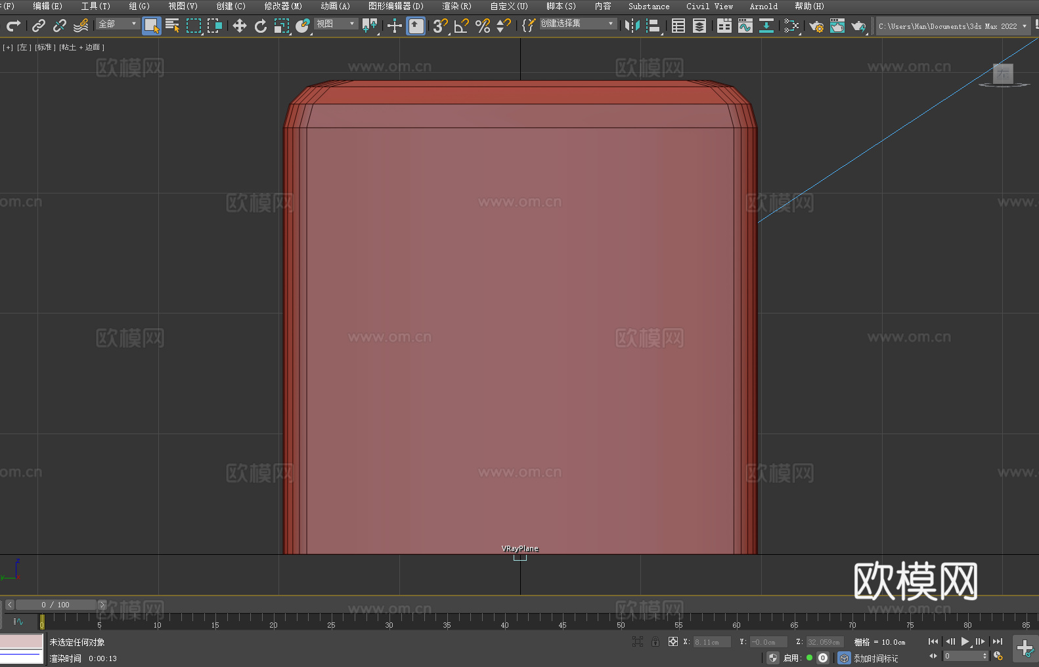Image resolution: width=1039 pixels, height=667 pixels.
Task: Click 添加时间标记 add time tag
Action: click(x=876, y=658)
